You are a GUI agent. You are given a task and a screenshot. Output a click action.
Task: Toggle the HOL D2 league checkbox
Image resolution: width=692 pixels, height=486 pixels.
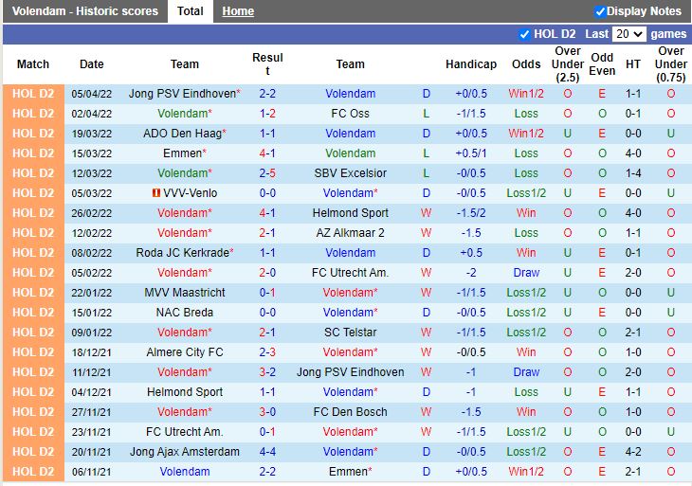[x=524, y=34]
